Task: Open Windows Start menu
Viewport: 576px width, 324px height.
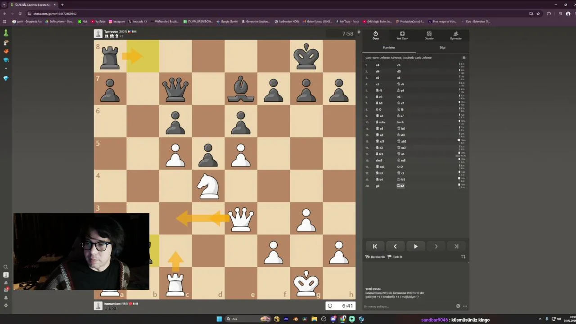Action: 219,319
